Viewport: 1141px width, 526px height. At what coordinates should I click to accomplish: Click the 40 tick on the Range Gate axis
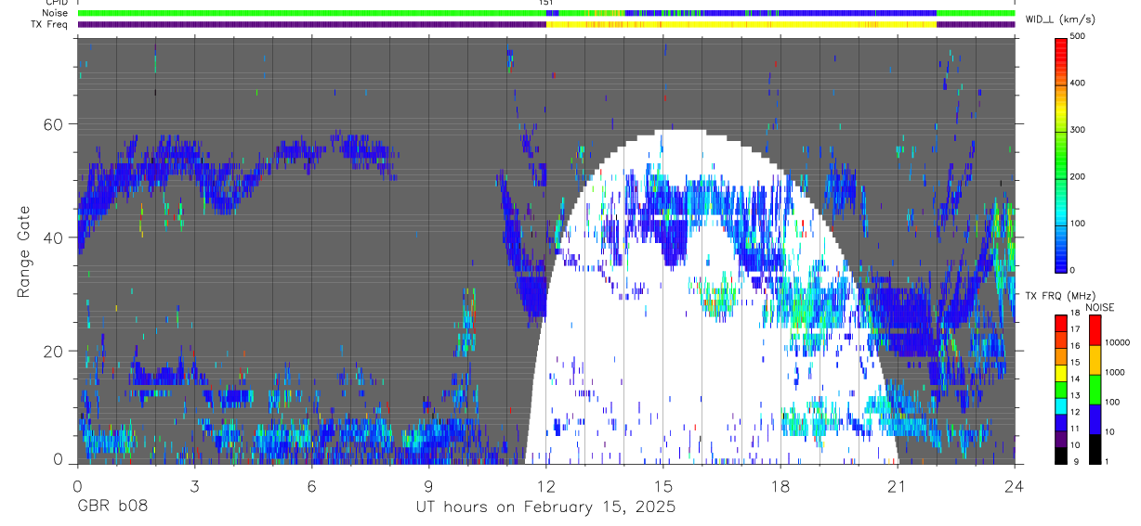[x=54, y=237]
